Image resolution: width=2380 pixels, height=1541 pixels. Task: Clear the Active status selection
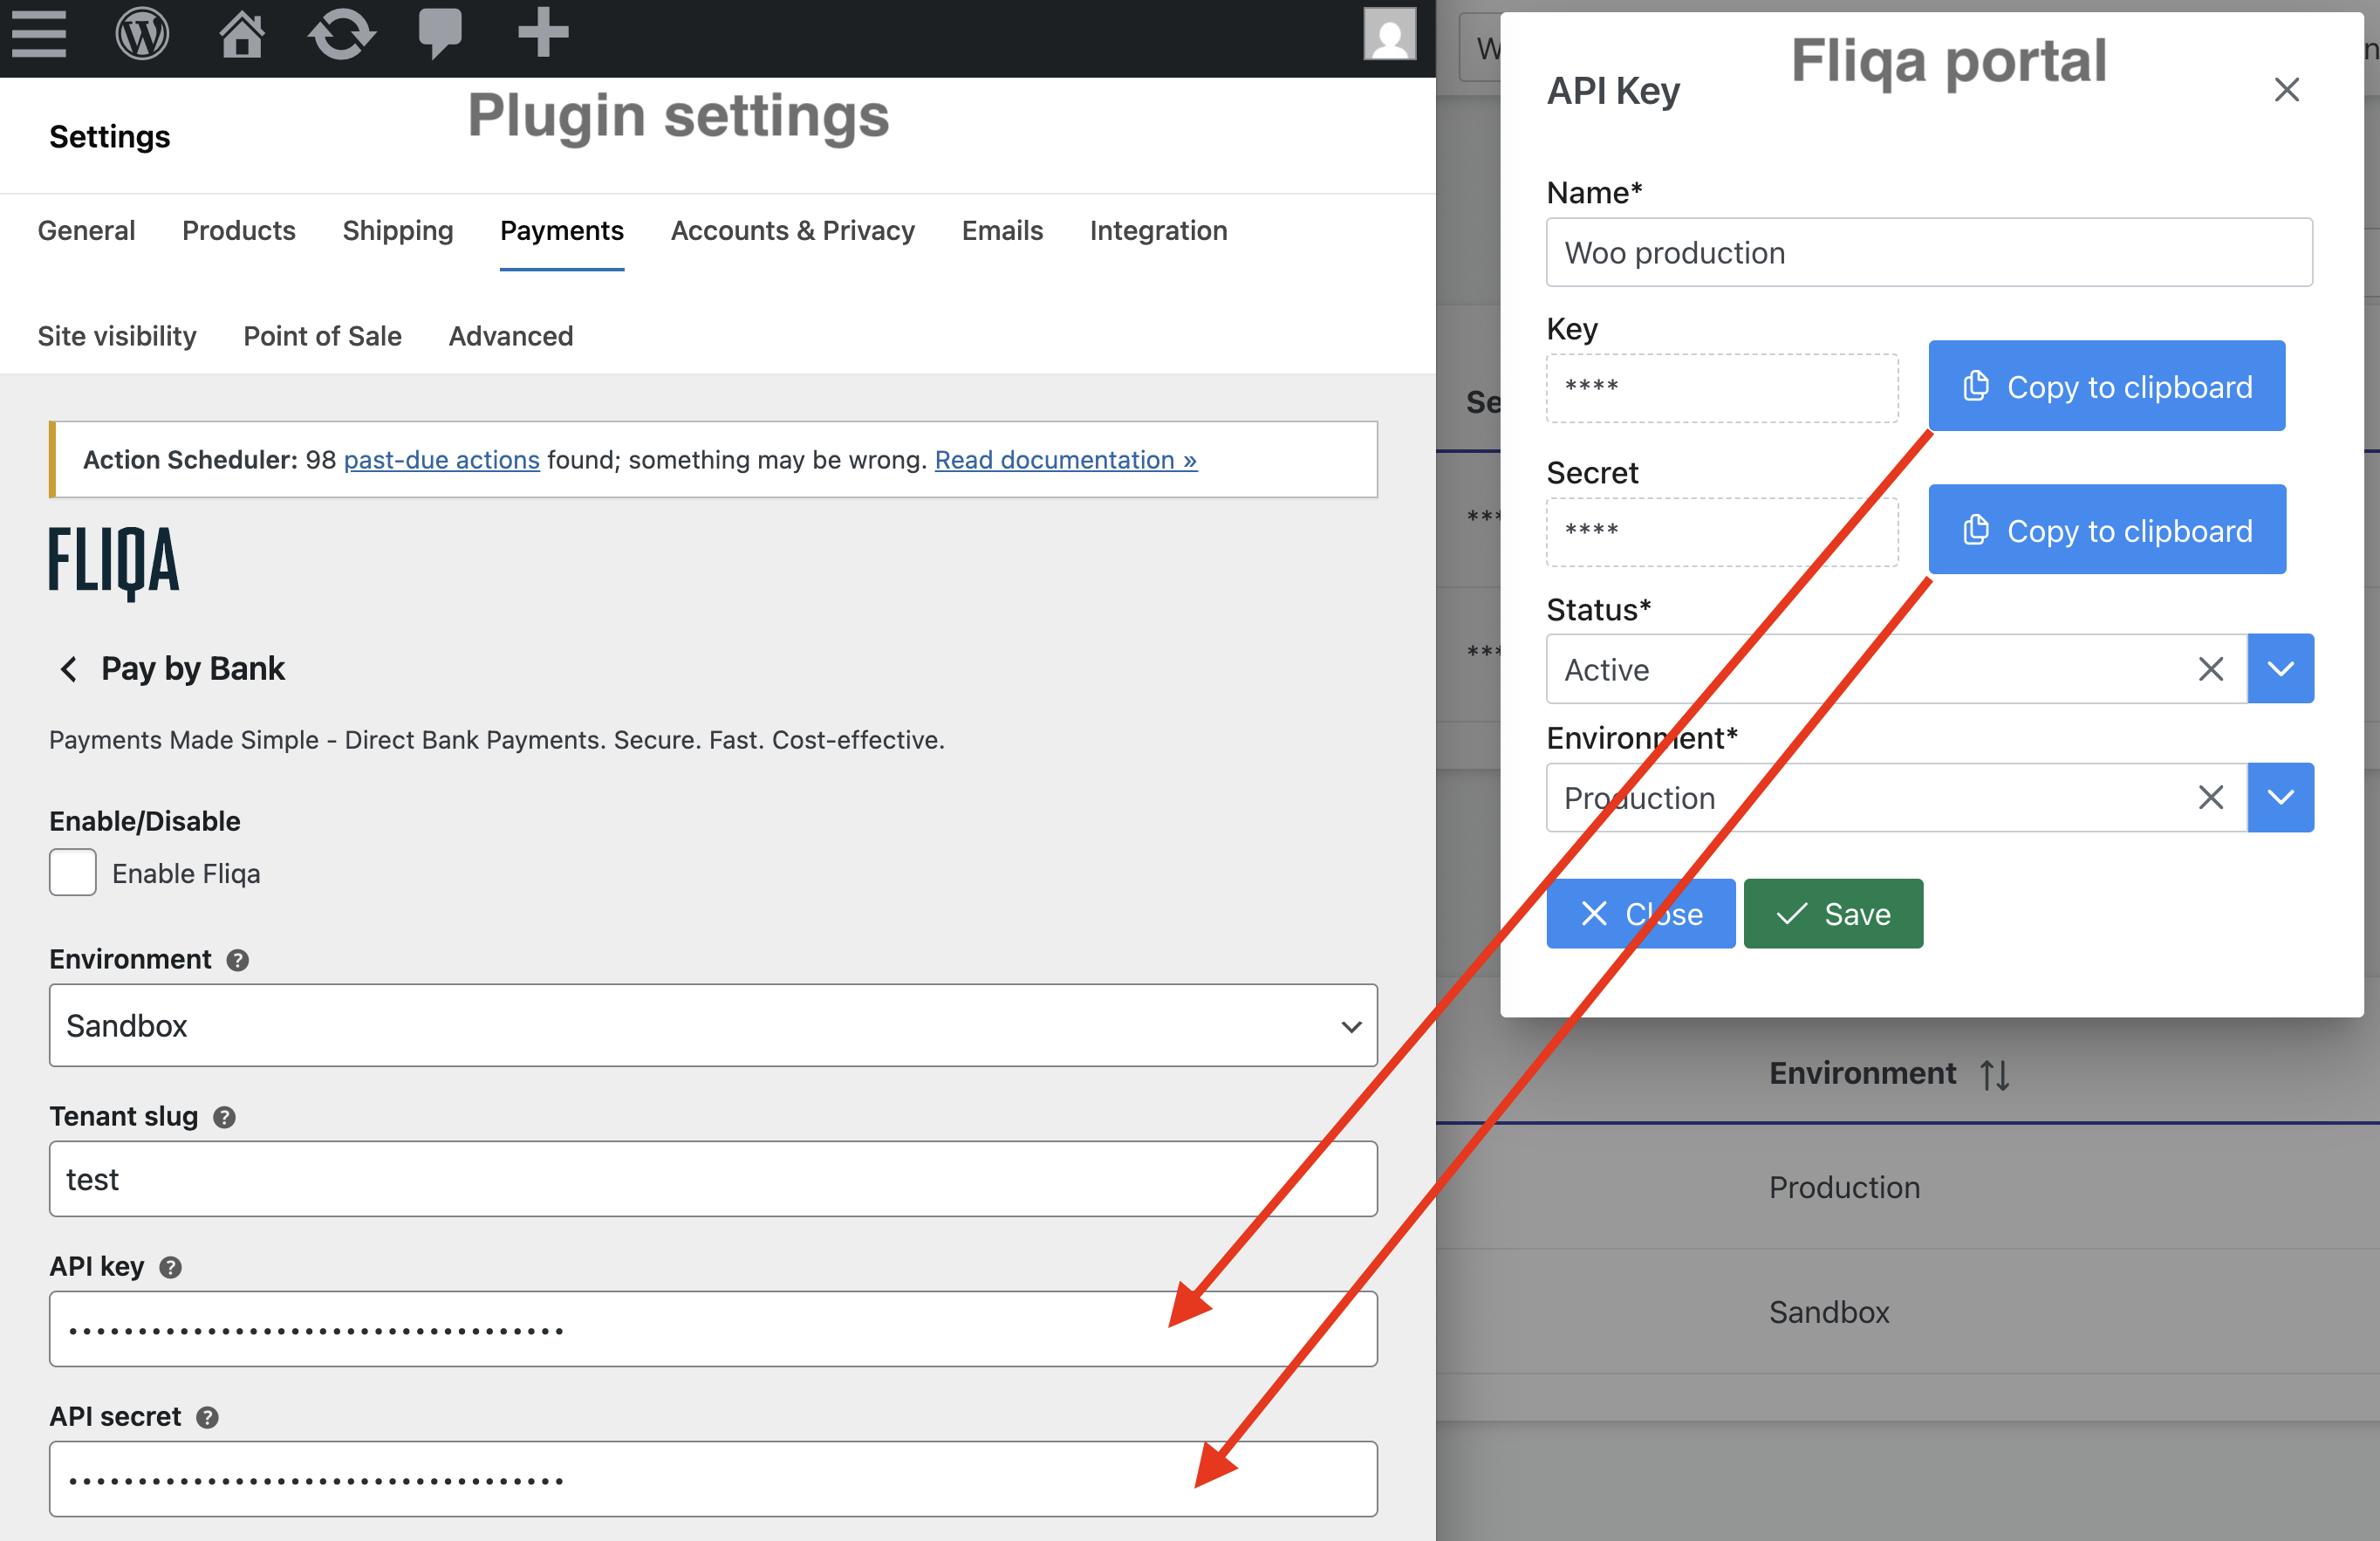coord(2210,669)
